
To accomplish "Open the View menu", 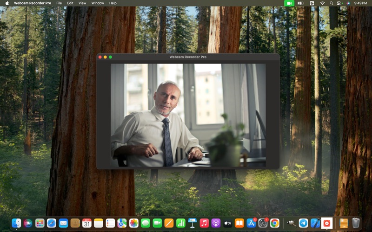I will tap(82, 3).
